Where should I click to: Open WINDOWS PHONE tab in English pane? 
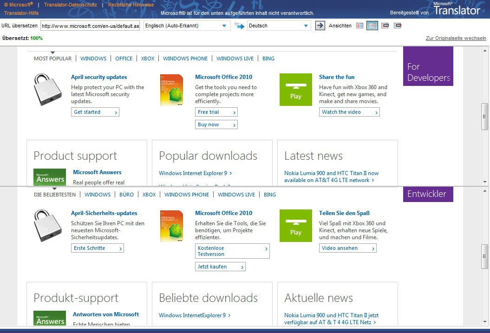pyautogui.click(x=185, y=59)
